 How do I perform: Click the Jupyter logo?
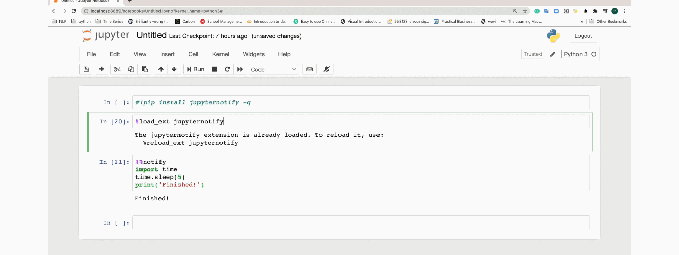105,36
